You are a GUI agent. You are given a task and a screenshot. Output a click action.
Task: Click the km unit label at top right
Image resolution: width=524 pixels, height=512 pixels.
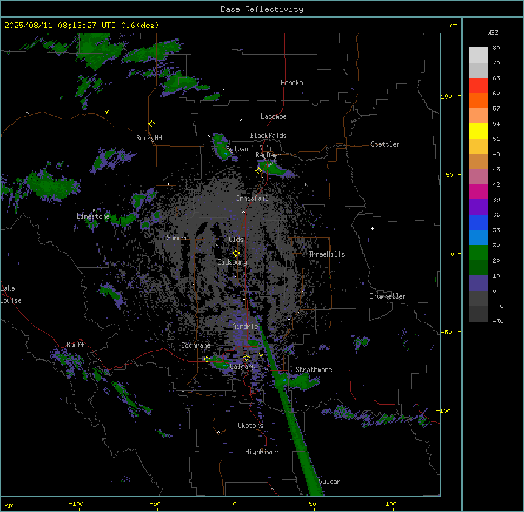click(x=452, y=26)
